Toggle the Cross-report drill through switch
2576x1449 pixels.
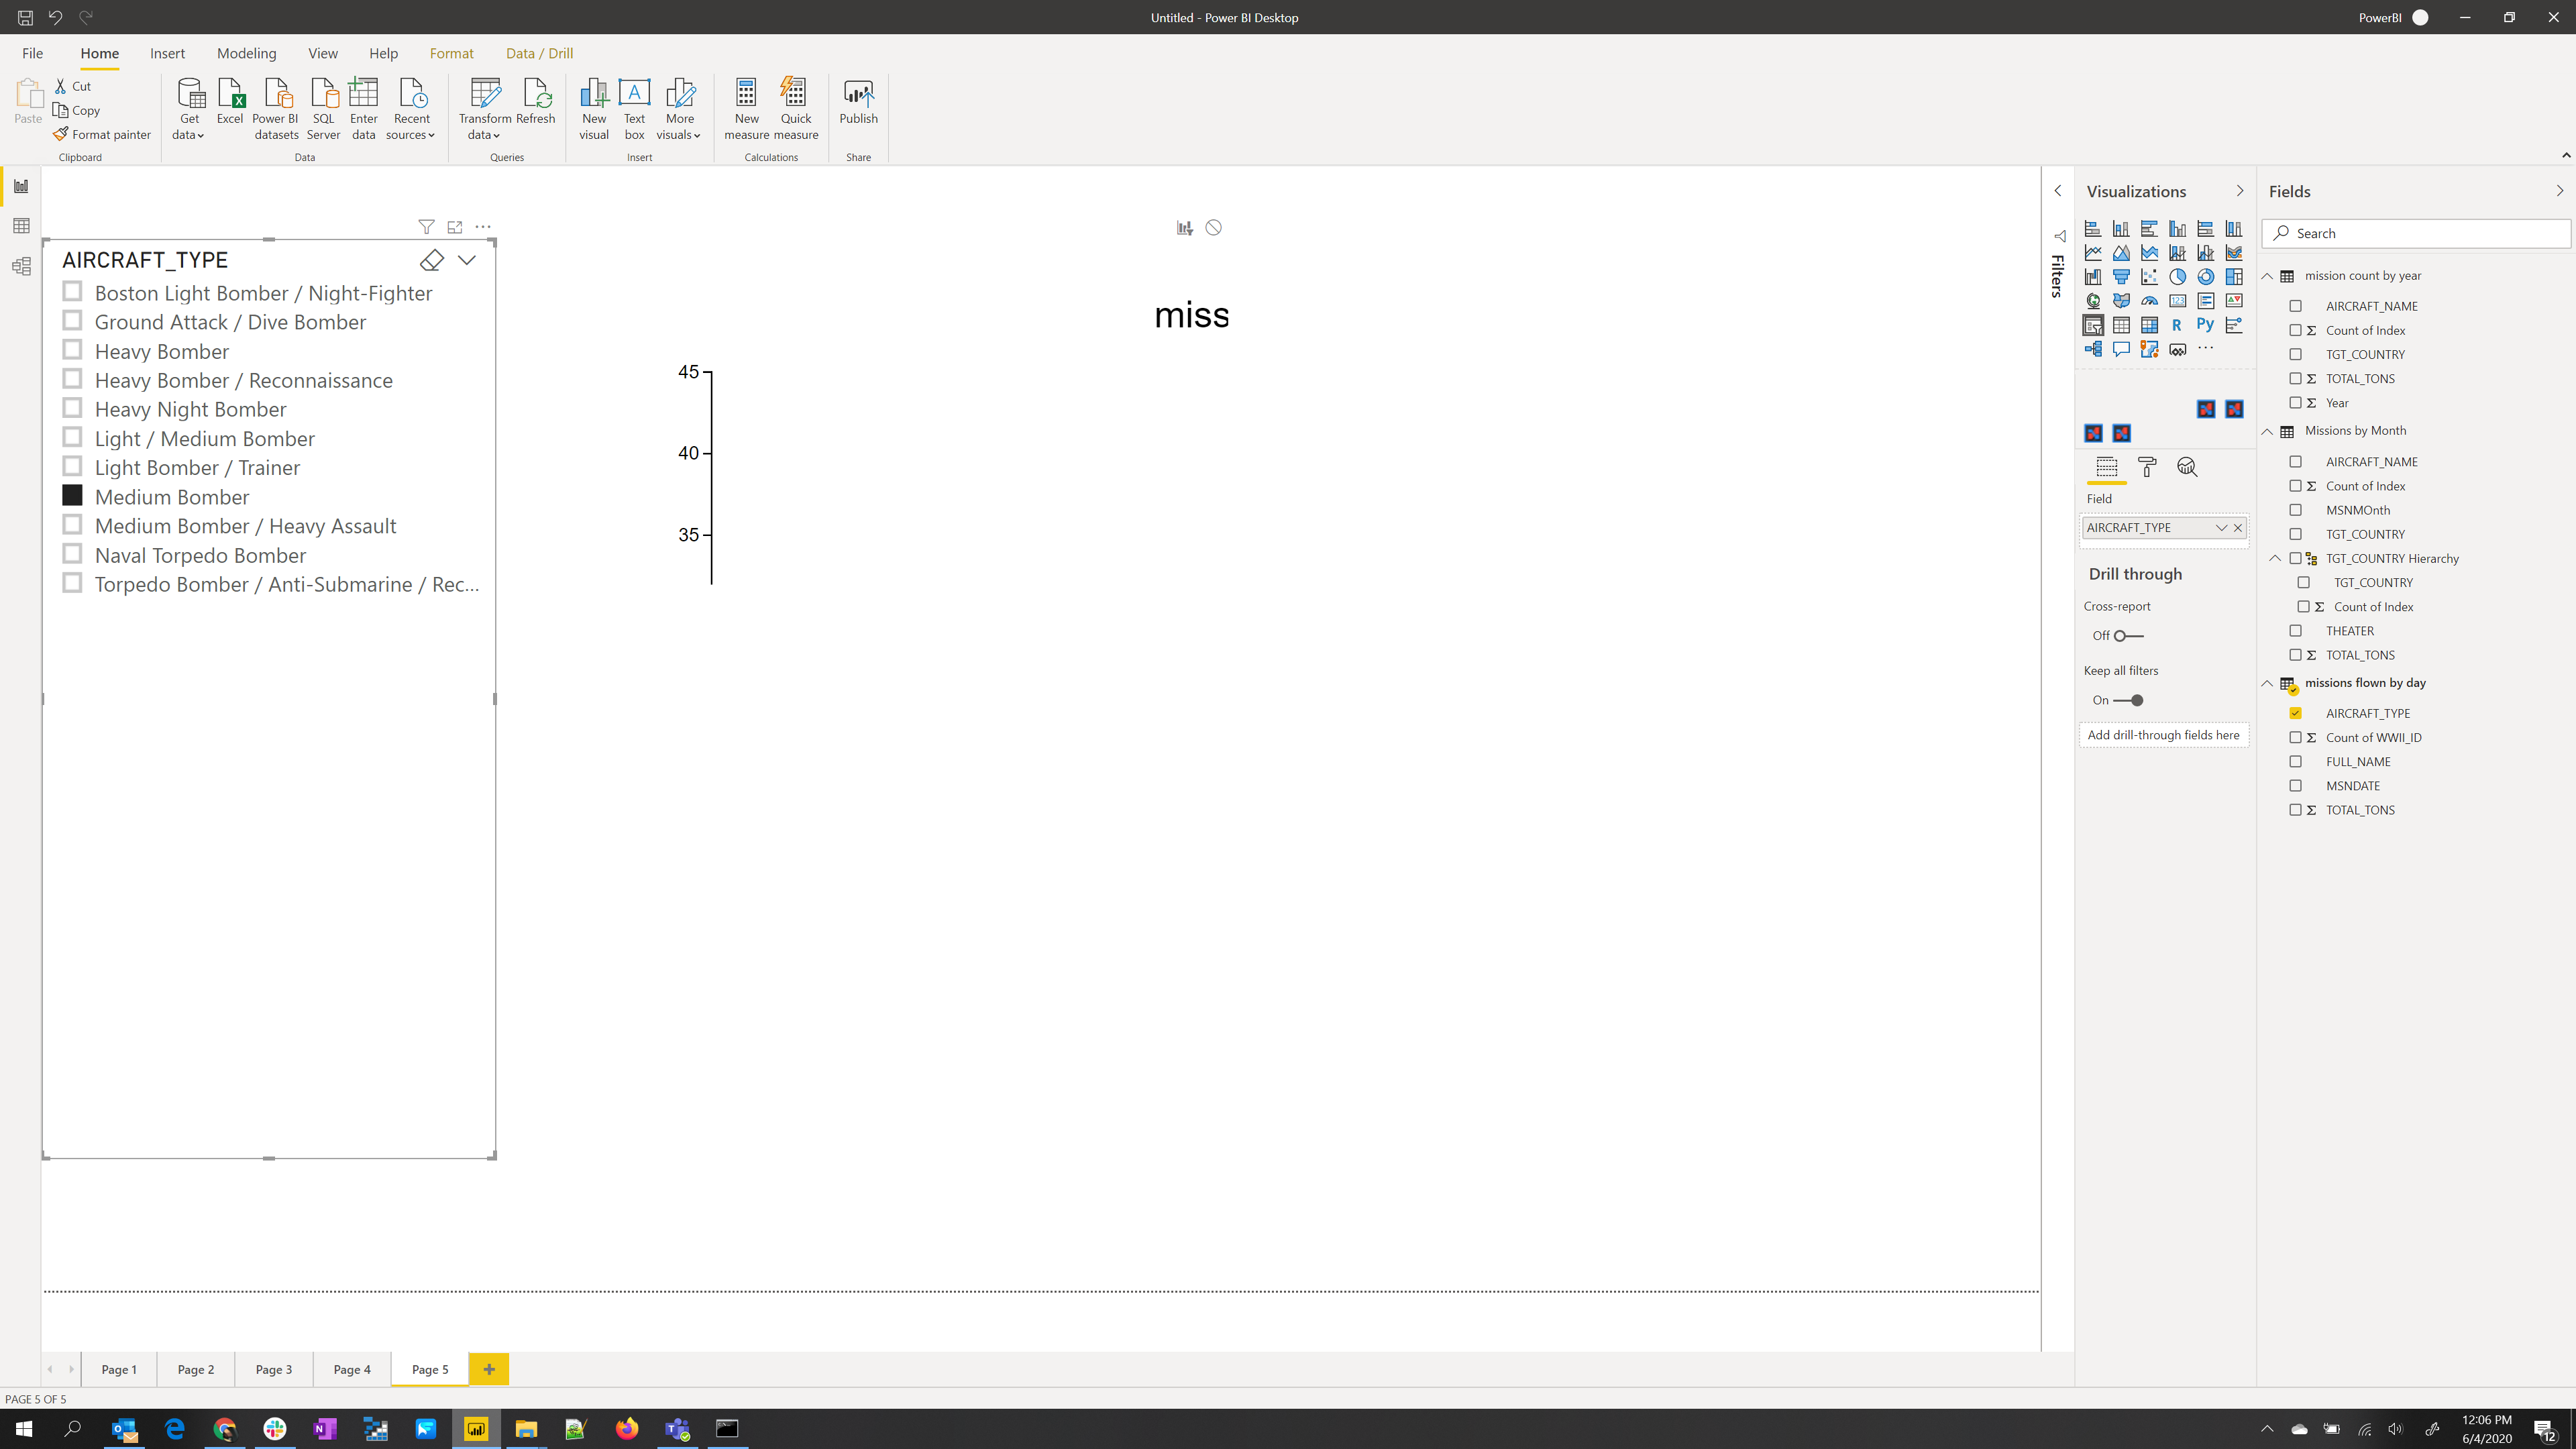point(2128,636)
